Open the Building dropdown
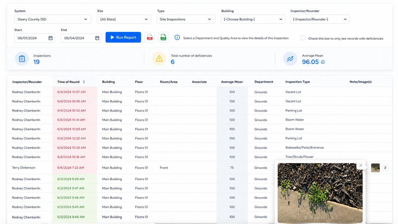 tap(253, 19)
